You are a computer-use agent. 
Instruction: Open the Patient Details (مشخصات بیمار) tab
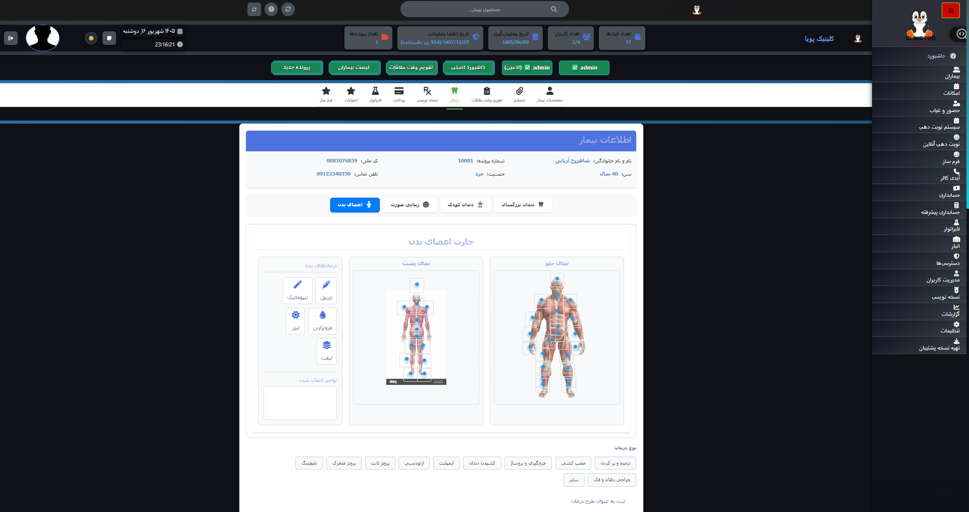550,94
